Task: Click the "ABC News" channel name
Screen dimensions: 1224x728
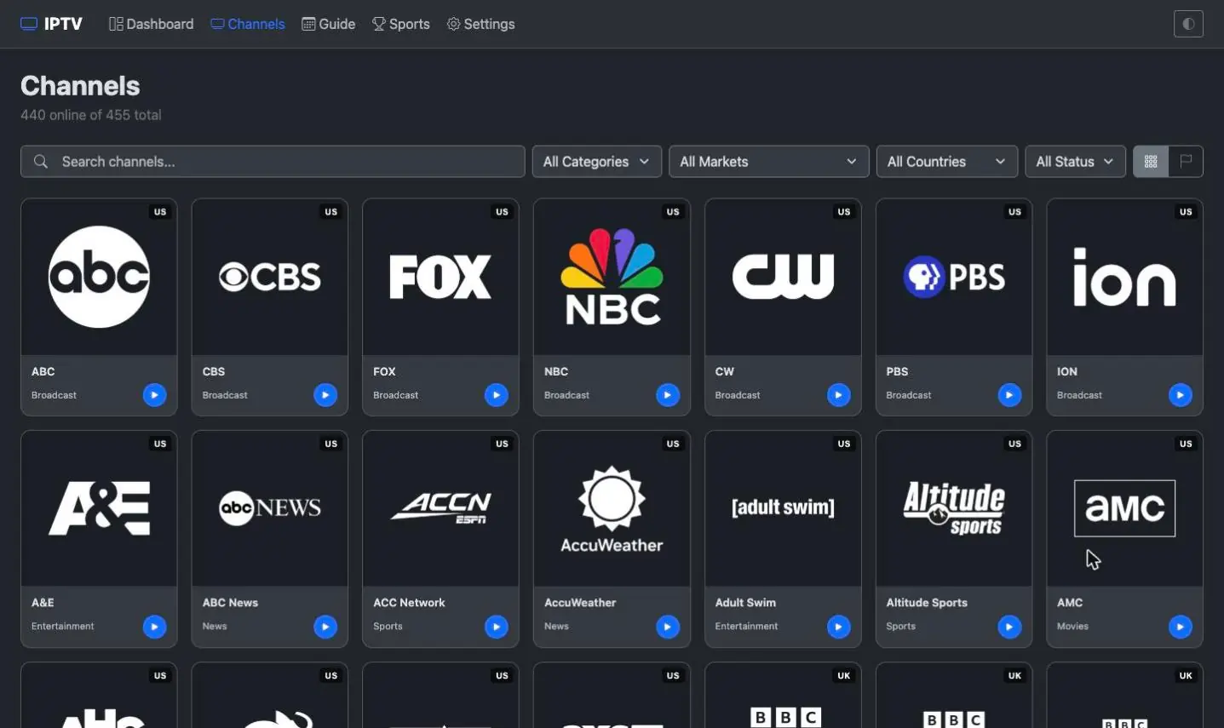Action: (x=230, y=603)
